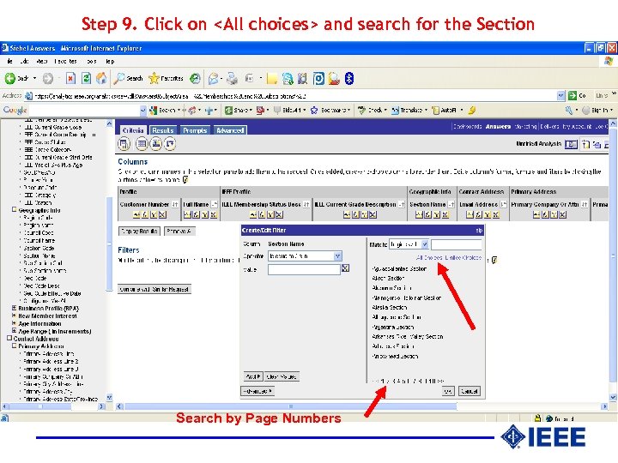
Task: Open the Match dropdown in filter dialog
Action: tap(425, 244)
